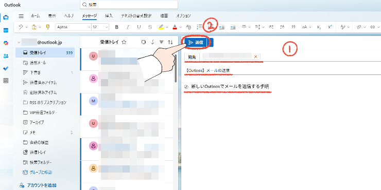Toggle the hamburger navigation pane button

[x=22, y=16]
